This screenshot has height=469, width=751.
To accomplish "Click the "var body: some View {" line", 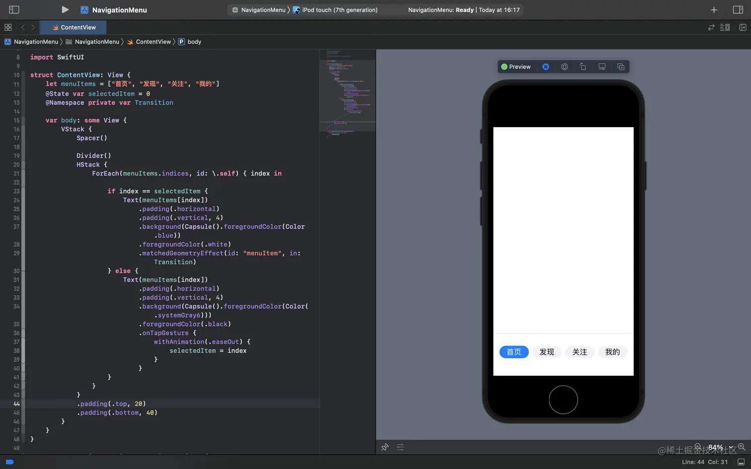I will [x=86, y=120].
